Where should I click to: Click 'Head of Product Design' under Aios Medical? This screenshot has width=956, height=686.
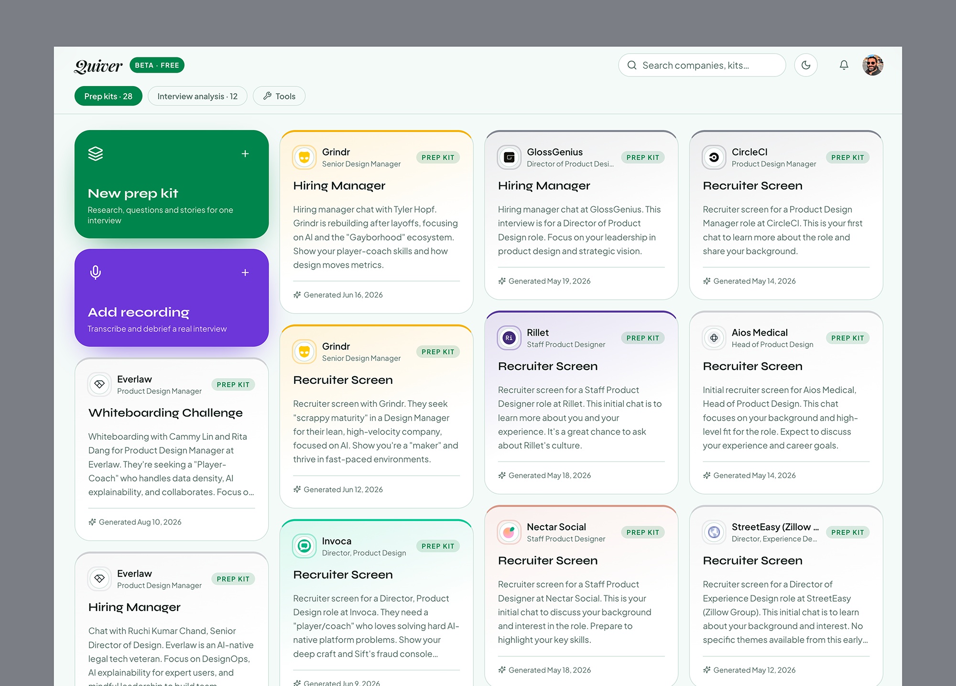[x=772, y=345]
